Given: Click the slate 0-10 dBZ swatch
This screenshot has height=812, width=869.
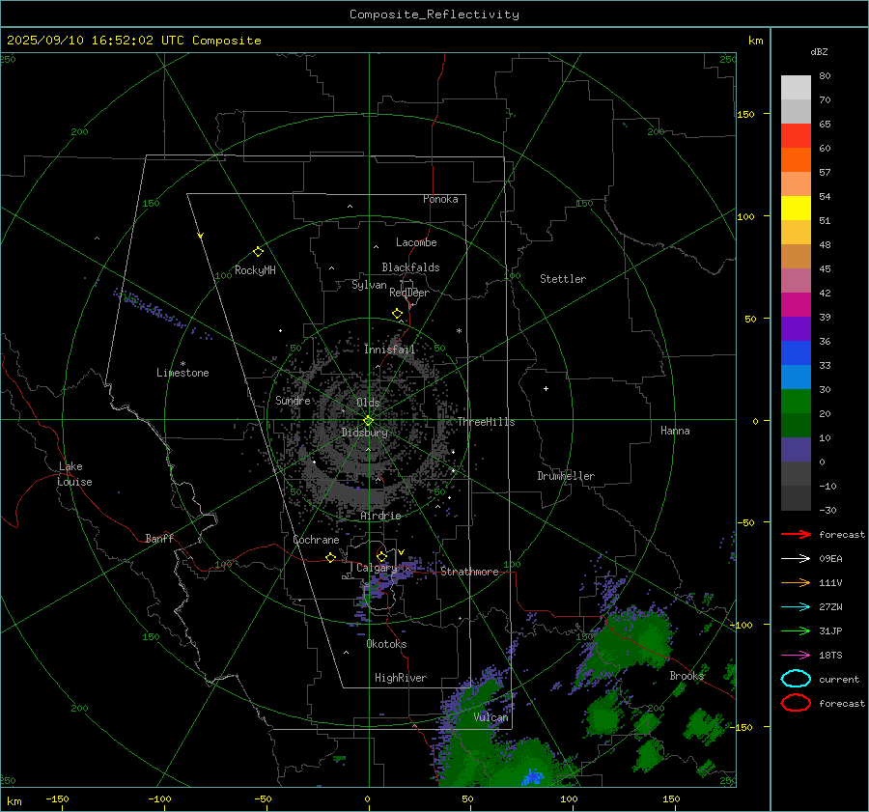Looking at the screenshot, I should tap(796, 450).
